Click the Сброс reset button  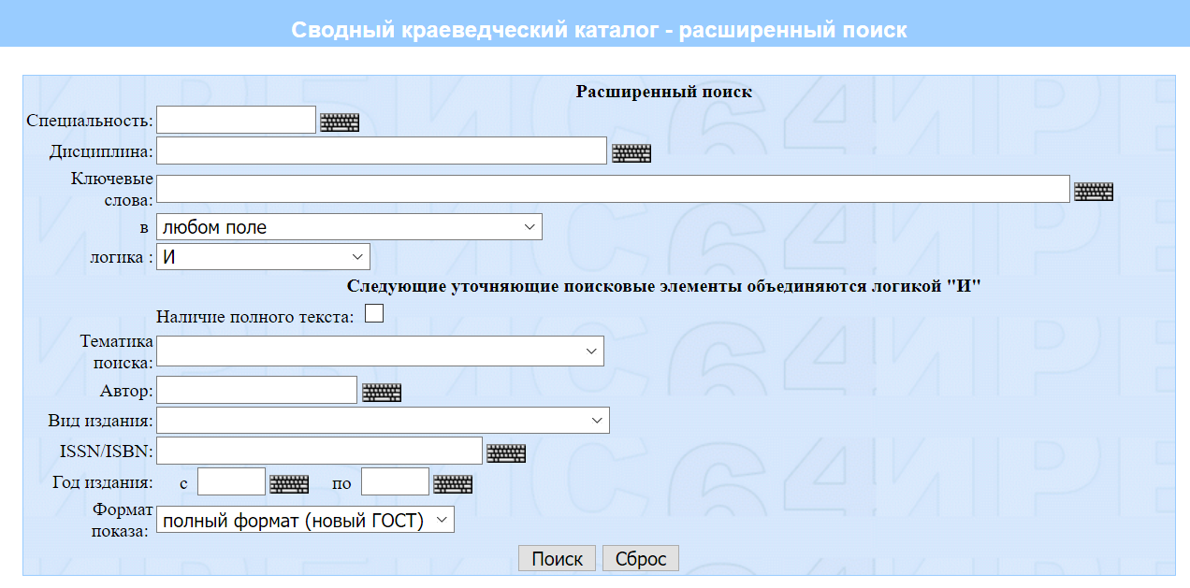[641, 559]
